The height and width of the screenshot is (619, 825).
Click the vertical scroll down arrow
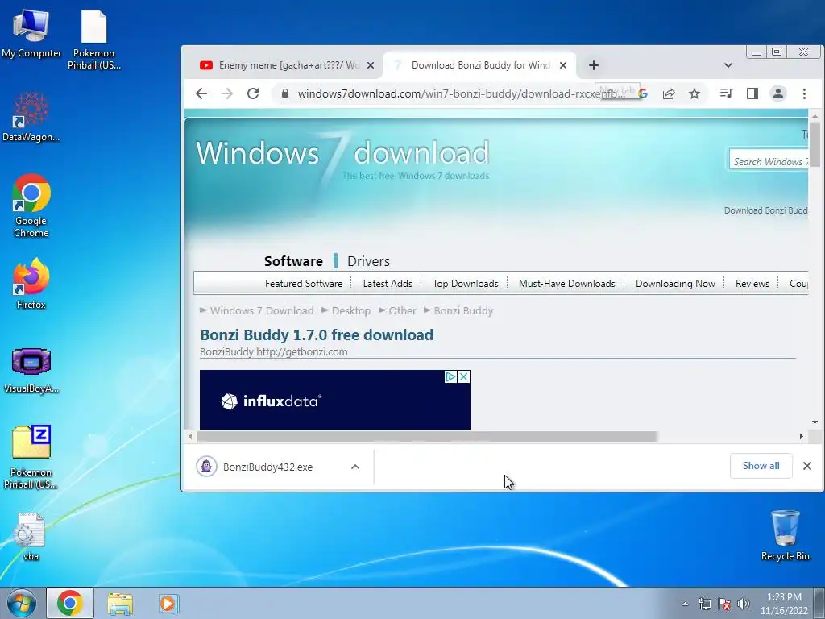(x=815, y=422)
